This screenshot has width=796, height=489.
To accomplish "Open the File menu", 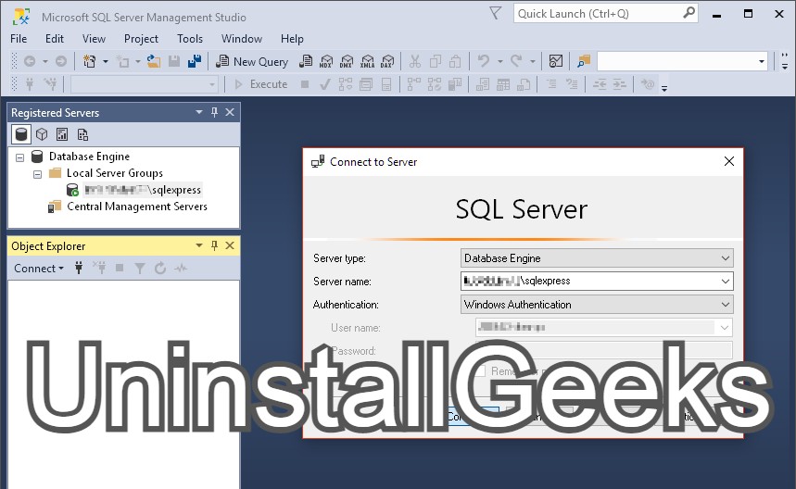I will pos(19,39).
